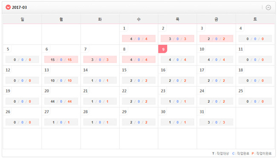
Task: Click the 1 / 0 / 1 badge on day 23
Action: [177, 101]
